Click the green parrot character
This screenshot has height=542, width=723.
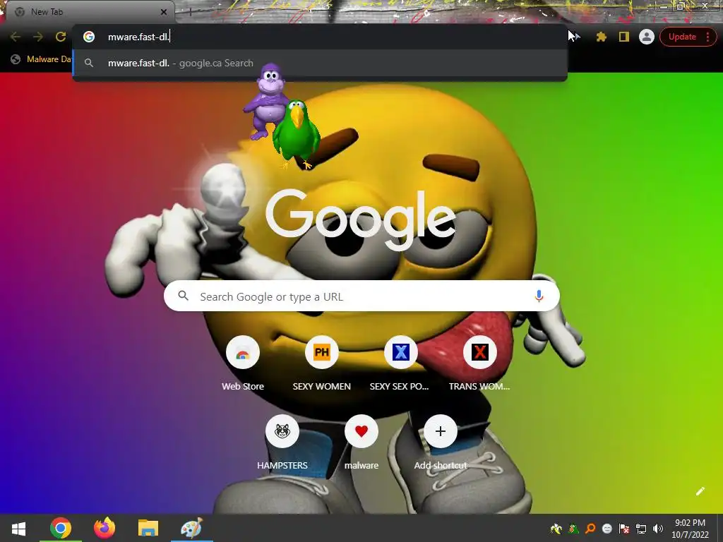point(296,135)
